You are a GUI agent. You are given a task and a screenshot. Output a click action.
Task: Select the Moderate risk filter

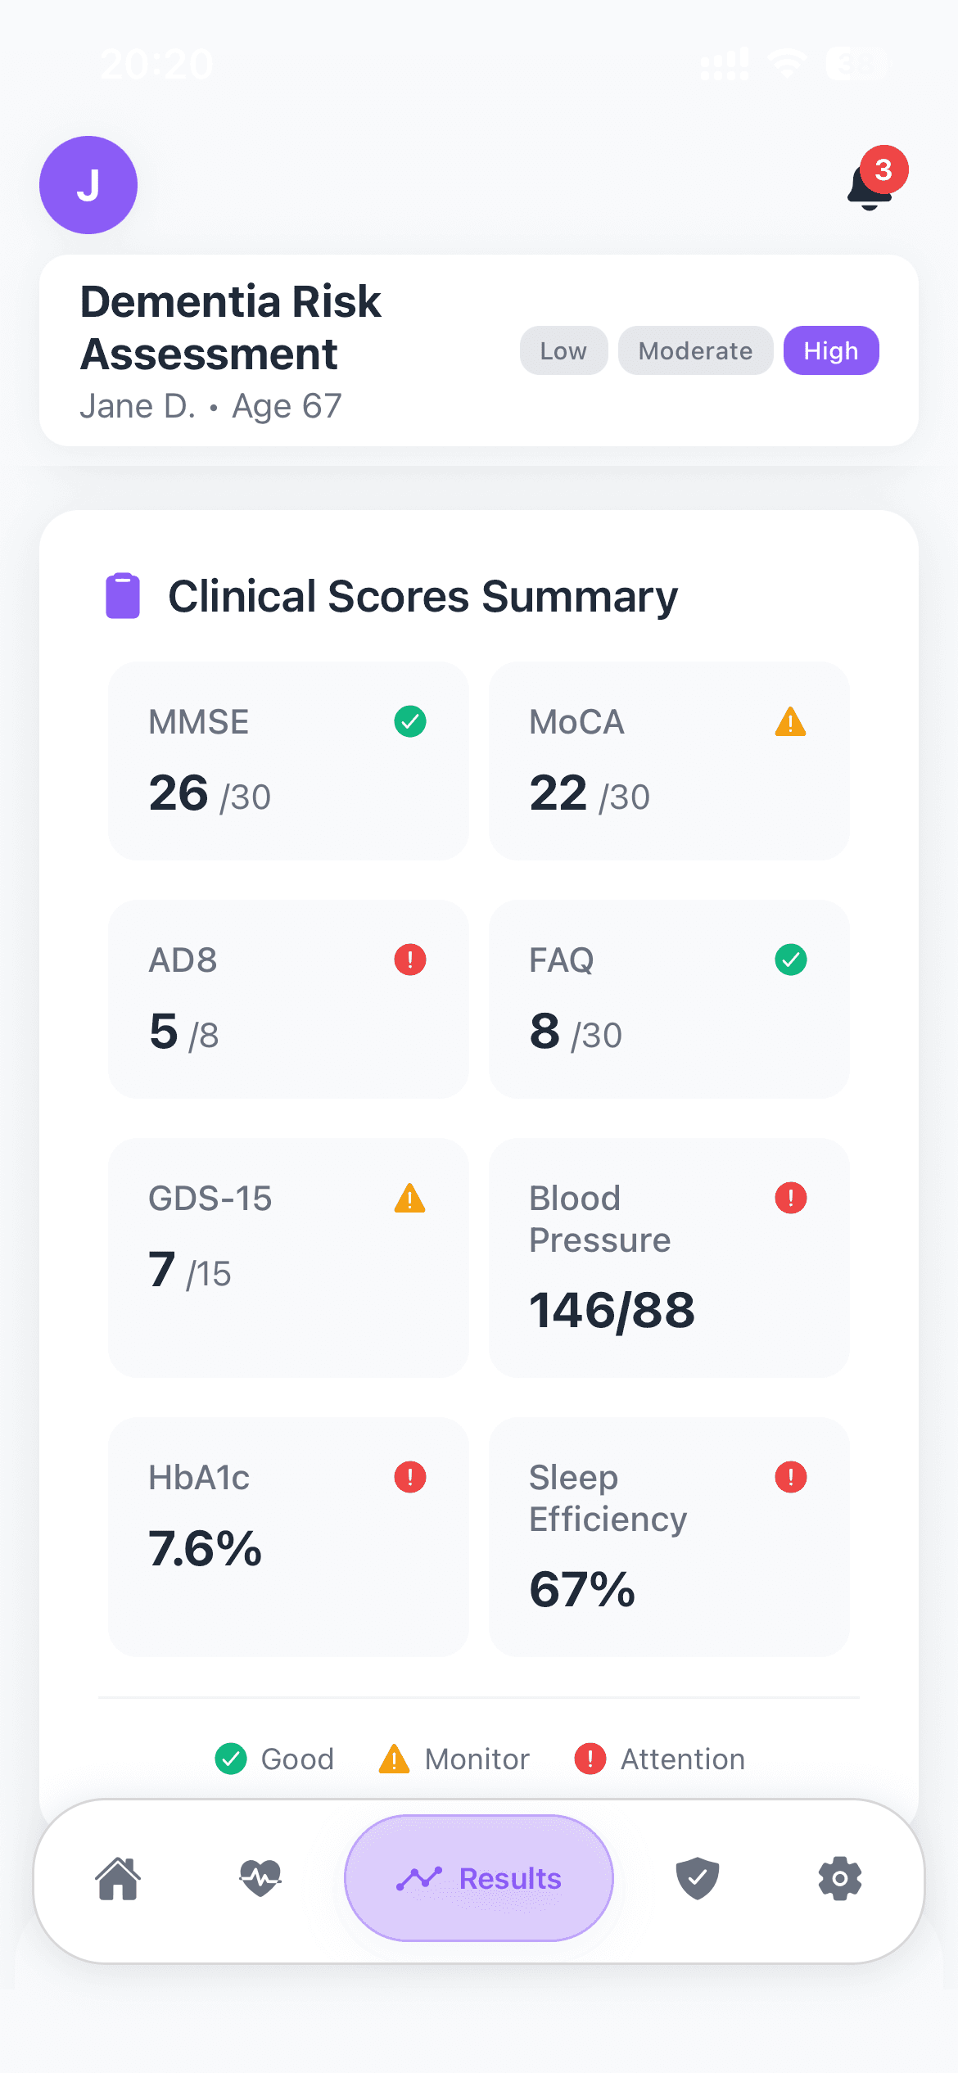(x=695, y=350)
